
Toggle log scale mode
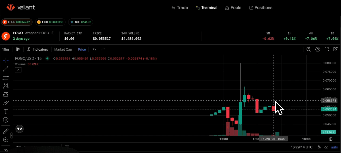(x=326, y=147)
